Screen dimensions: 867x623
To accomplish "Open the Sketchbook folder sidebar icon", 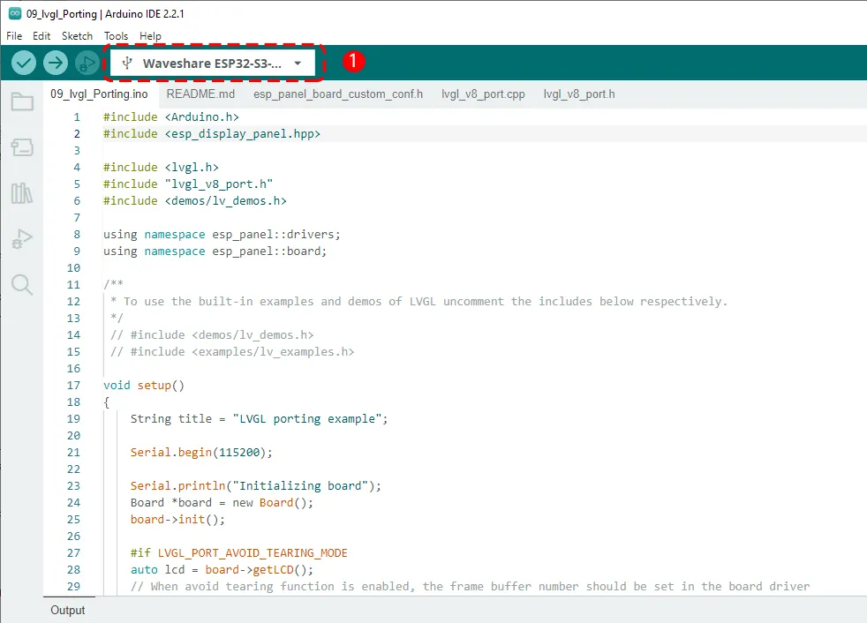I will coord(22,101).
